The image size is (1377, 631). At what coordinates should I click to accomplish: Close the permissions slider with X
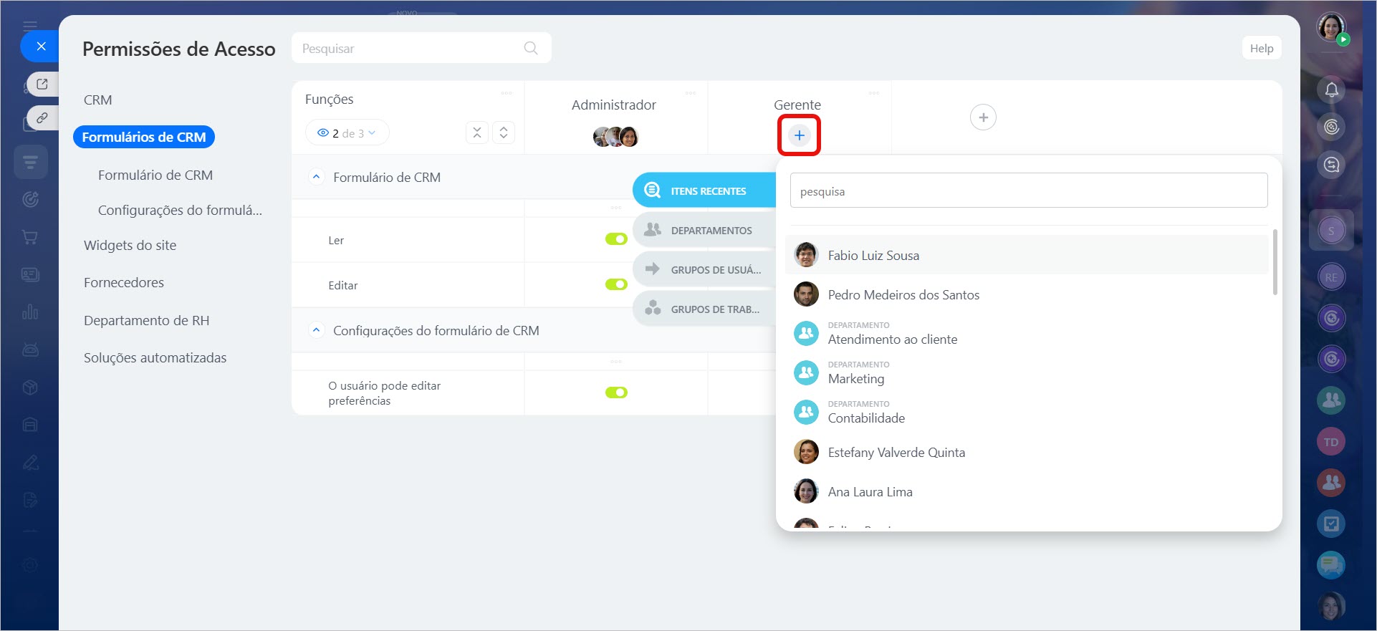coord(41,47)
